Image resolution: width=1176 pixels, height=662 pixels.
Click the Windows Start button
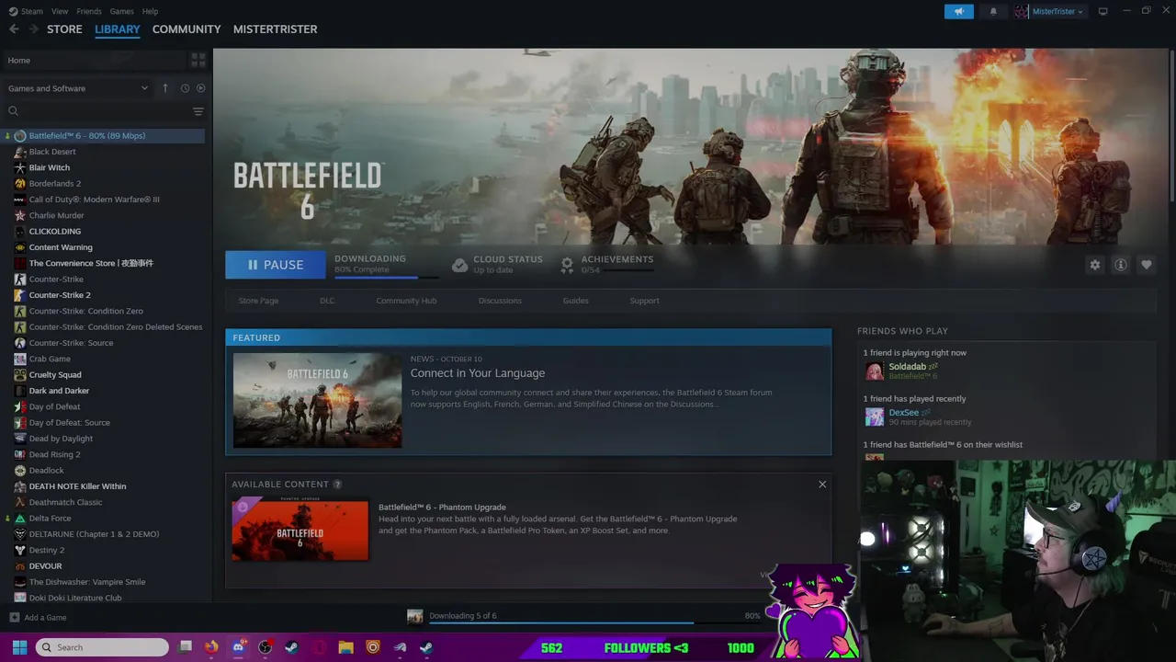19,647
